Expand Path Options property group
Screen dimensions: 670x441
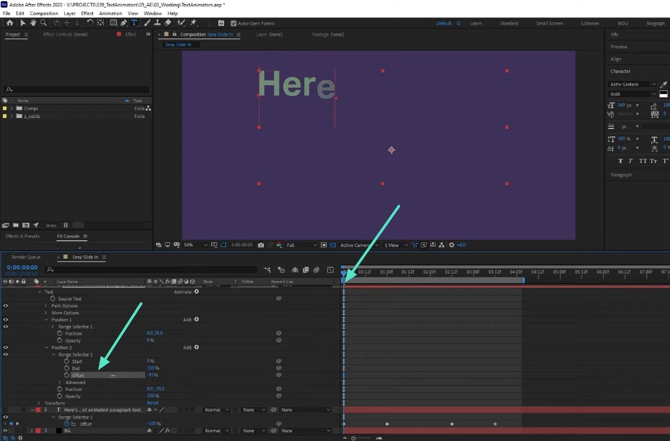coord(46,306)
